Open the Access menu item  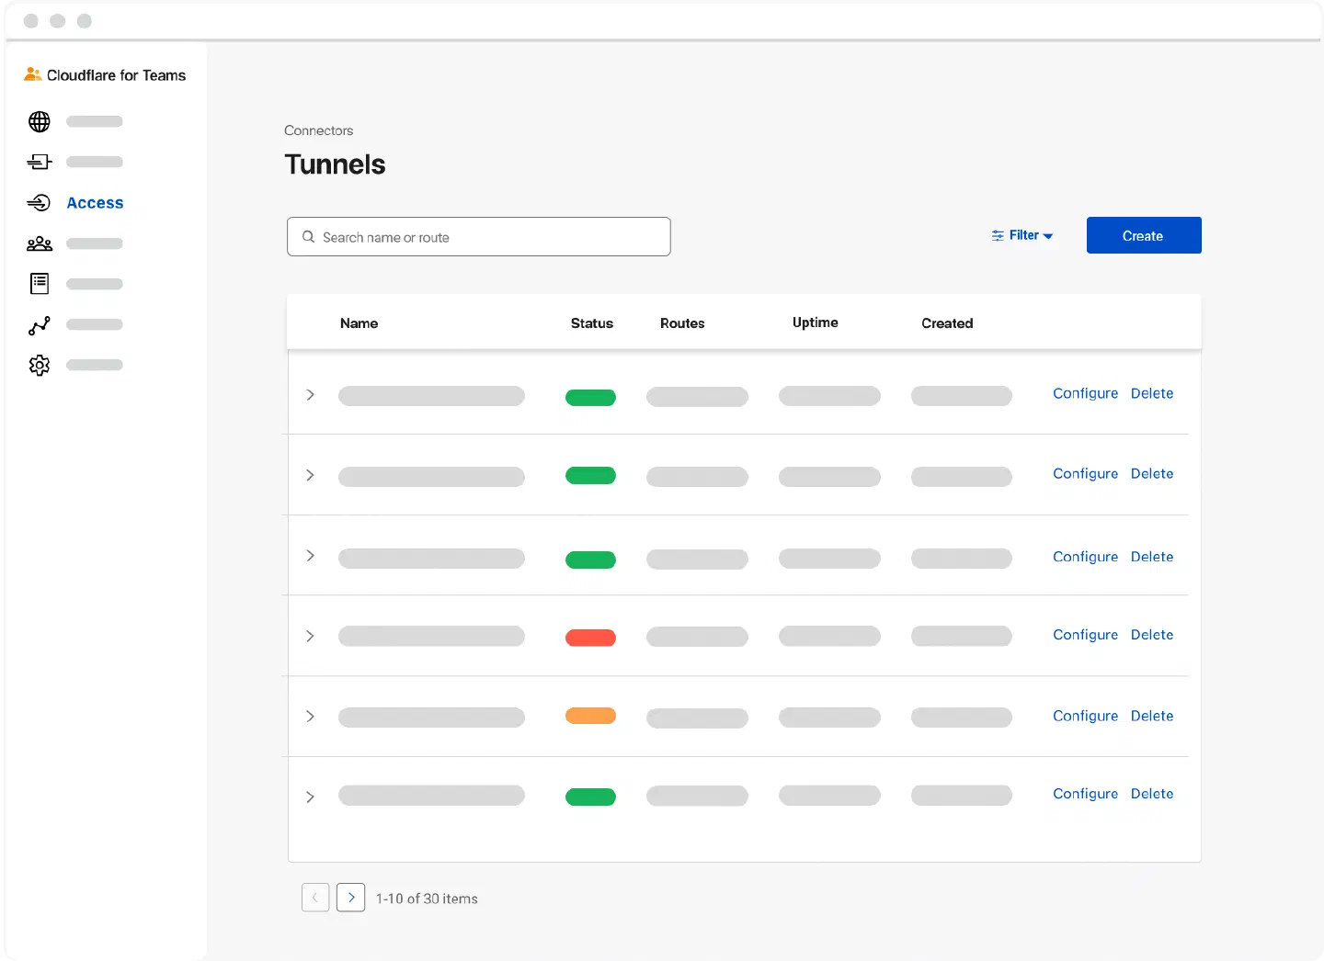95,203
